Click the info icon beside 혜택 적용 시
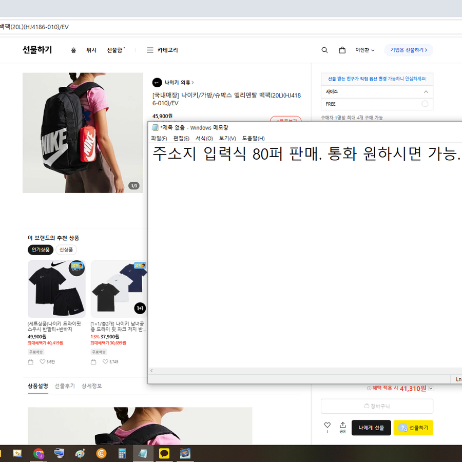The height and width of the screenshot is (462, 462). tap(369, 388)
